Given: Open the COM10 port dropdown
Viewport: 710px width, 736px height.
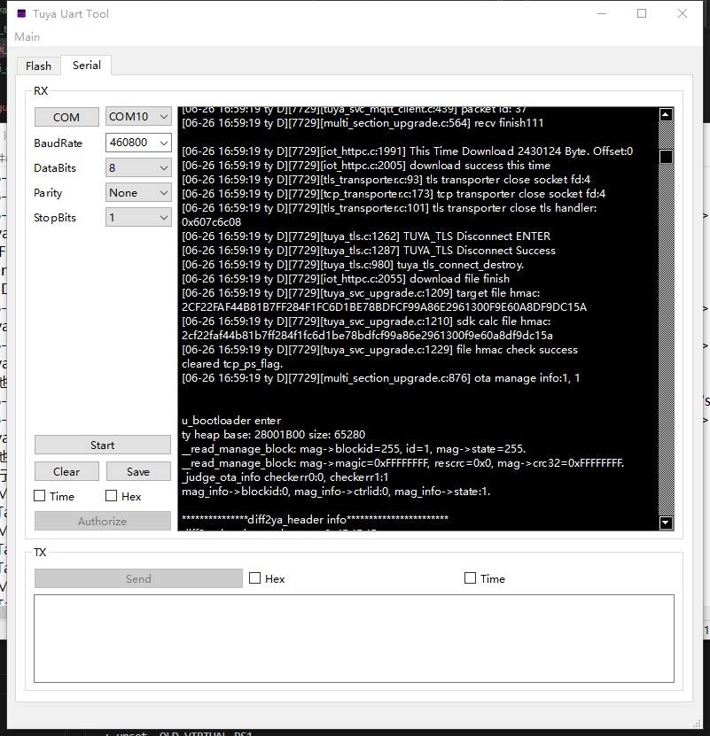Looking at the screenshot, I should 138,116.
